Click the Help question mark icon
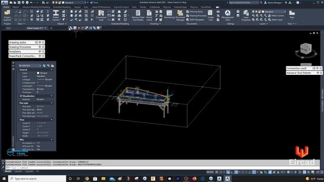Viewport: 324px width, 182px height. coord(298,3)
